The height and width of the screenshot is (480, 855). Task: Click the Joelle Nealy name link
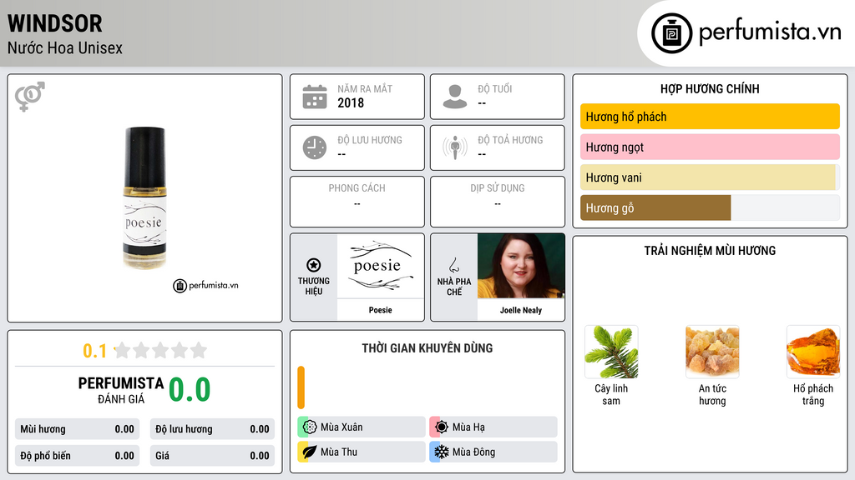pos(521,310)
